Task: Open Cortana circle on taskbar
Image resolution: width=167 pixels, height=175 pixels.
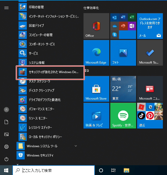Action: pyautogui.click(x=101, y=170)
